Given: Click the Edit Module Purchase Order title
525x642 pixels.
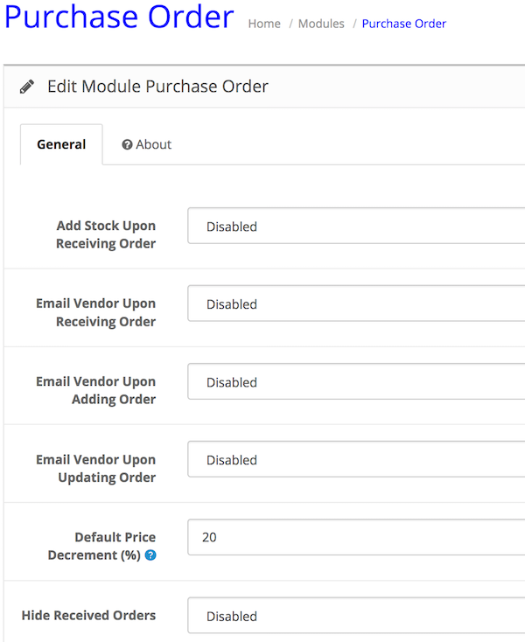Looking at the screenshot, I should click(x=157, y=87).
